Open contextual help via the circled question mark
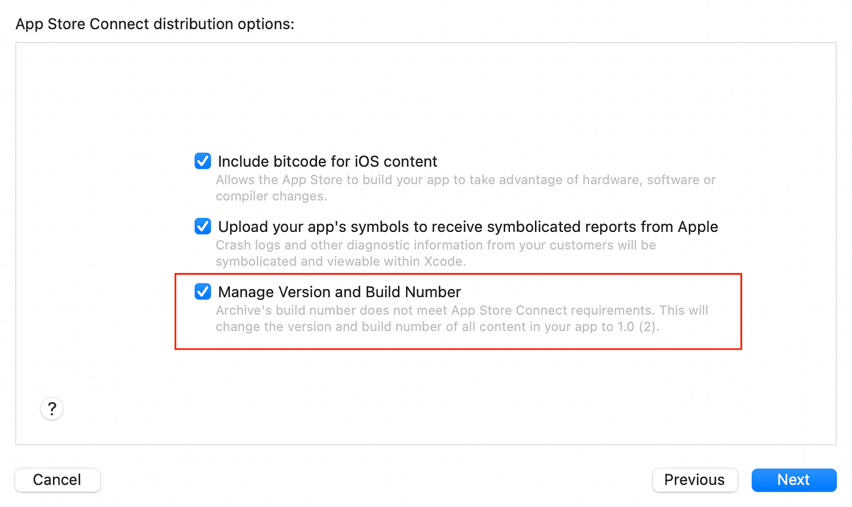852x507 pixels. (x=52, y=408)
